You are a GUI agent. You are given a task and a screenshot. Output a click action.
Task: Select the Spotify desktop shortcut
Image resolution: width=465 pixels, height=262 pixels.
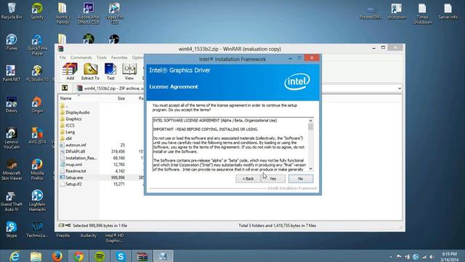click(37, 12)
